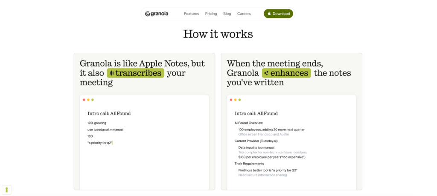Click the green keyhole icon in bottom corner

coord(6,190)
